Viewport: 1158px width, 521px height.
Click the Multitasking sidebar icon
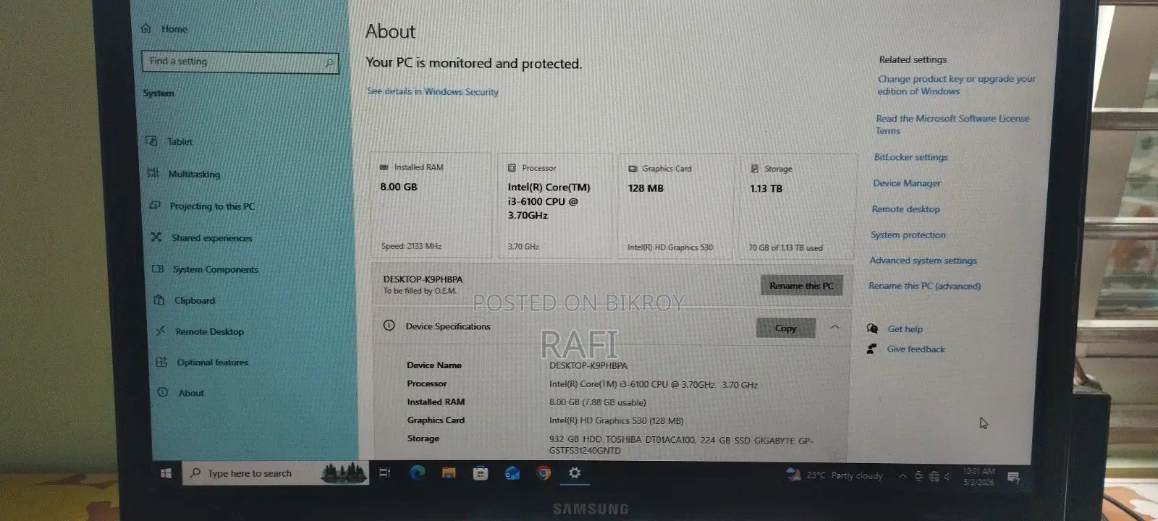coord(153,172)
